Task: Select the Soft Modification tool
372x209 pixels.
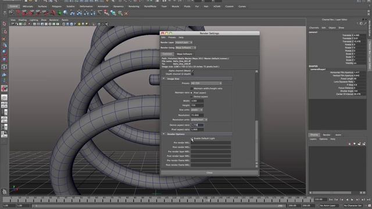Action: coord(4,74)
